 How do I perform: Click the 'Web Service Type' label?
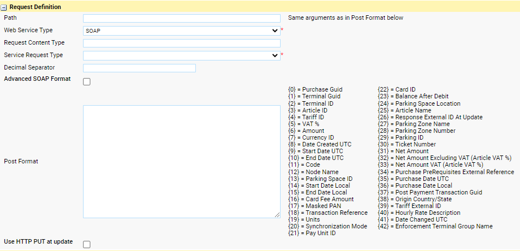tap(28, 30)
